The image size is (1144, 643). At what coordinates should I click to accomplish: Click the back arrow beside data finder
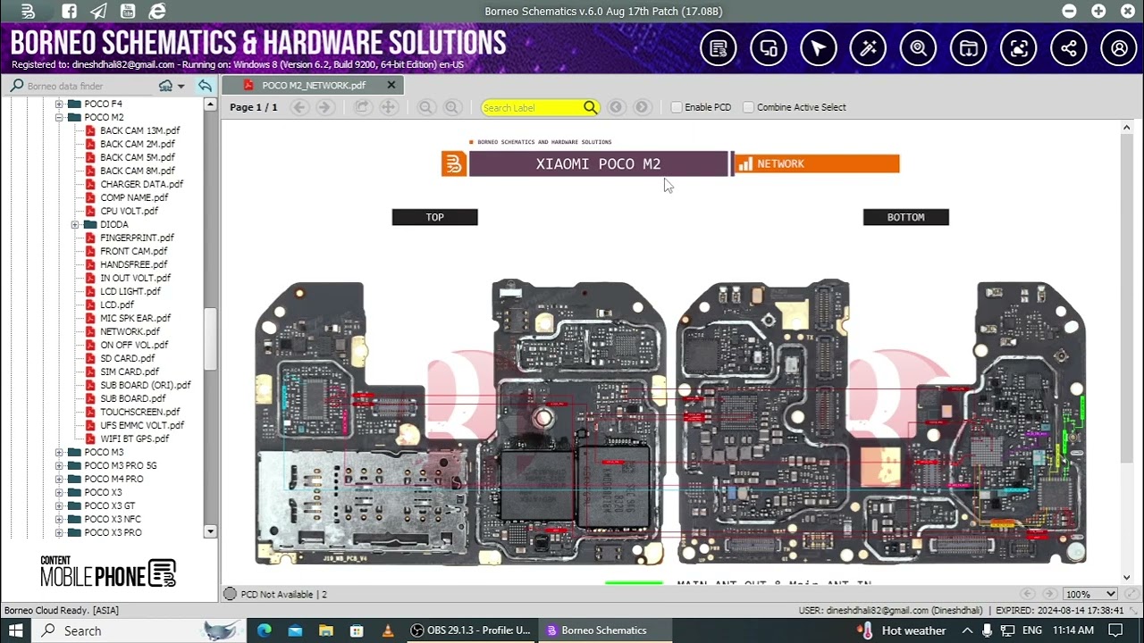coord(205,86)
